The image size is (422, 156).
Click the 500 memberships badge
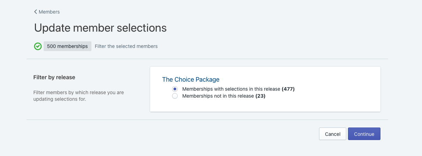[67, 46]
